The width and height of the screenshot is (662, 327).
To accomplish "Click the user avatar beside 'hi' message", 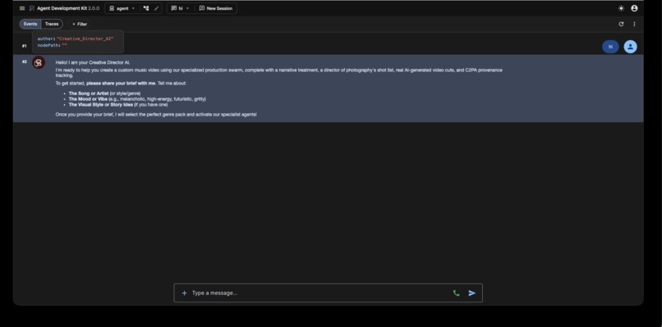I will click(630, 47).
